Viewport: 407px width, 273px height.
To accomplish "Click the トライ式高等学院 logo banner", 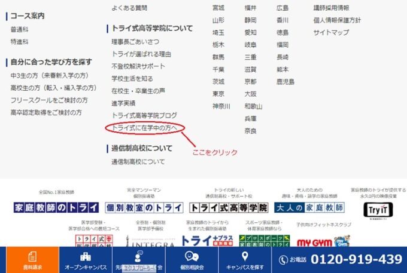I will tap(229, 208).
